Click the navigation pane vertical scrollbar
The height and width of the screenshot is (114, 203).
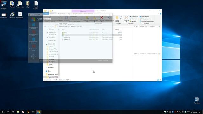pos(59,65)
